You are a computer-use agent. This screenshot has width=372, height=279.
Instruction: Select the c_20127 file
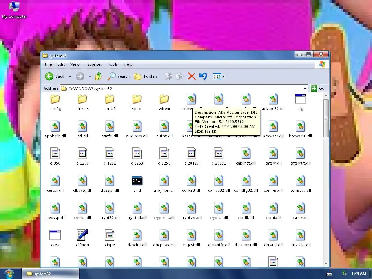[191, 157]
